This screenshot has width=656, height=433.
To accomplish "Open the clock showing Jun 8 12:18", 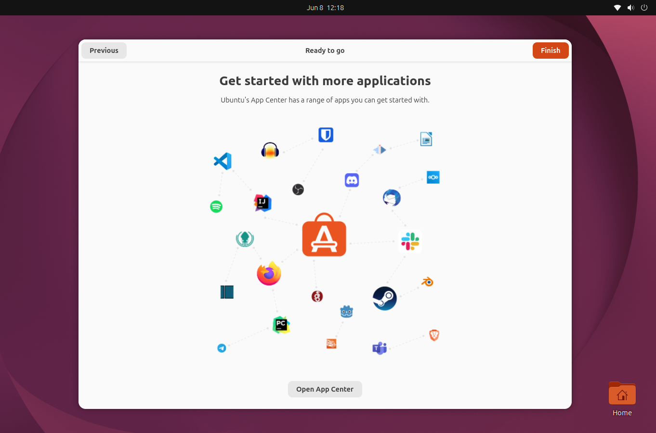I will [x=326, y=8].
